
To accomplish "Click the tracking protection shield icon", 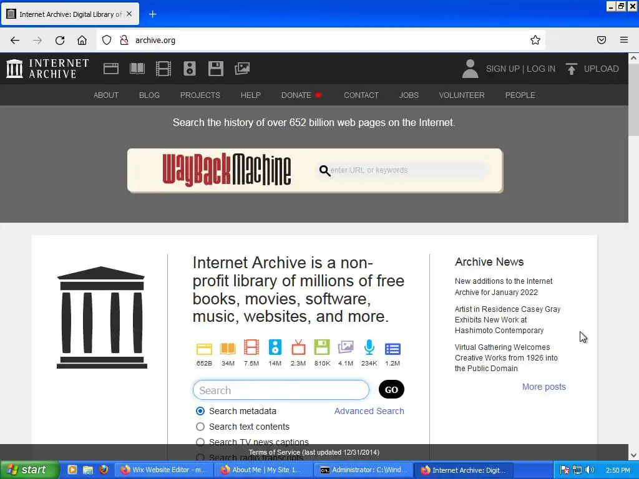I will coord(107,40).
